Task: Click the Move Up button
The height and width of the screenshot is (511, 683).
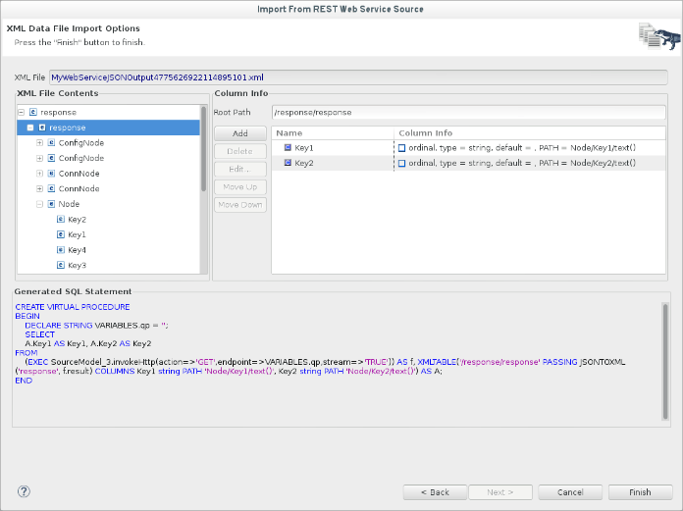Action: (240, 186)
